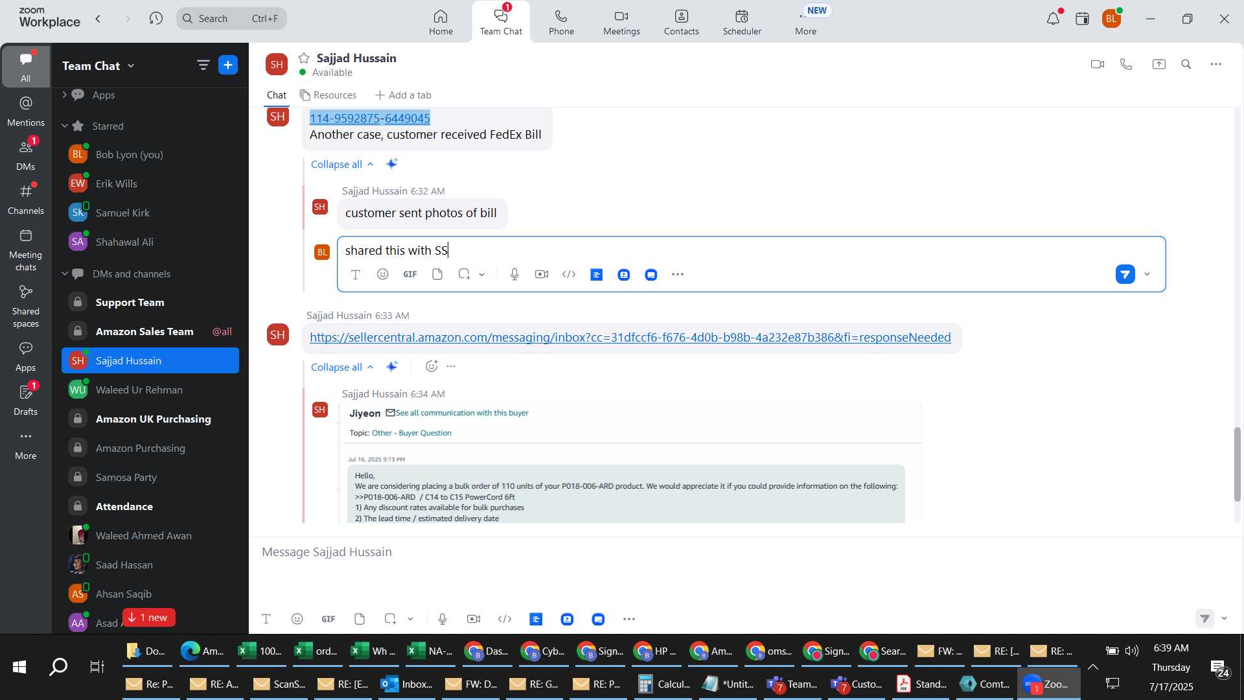Start a phone call from chat header
1244x700 pixels.
pyautogui.click(x=1127, y=64)
